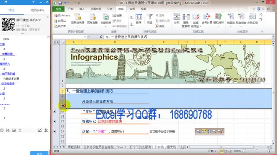This screenshot has width=277, height=155.
Task: Switch to the 页面布局 ribbon tab
Action: pos(96,9)
